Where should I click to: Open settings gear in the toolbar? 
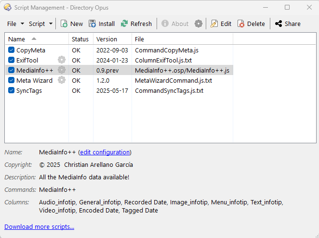click(199, 24)
